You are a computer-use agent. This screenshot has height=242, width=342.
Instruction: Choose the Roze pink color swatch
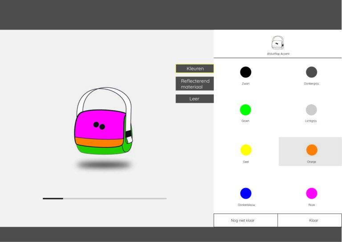click(312, 193)
